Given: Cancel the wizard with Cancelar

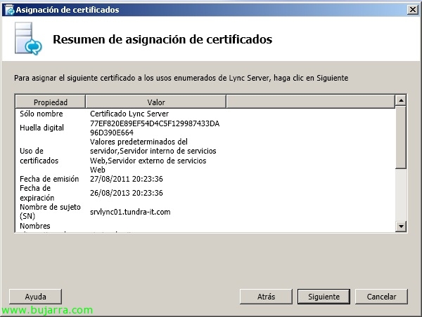Looking at the screenshot, I should (381, 297).
